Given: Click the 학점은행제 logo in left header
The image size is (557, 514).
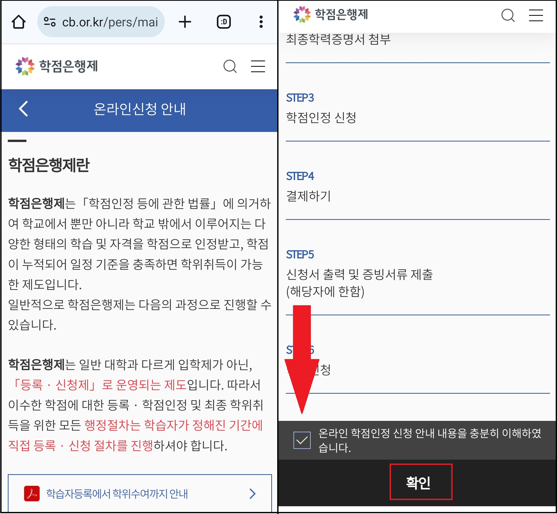Looking at the screenshot, I should pos(56,66).
